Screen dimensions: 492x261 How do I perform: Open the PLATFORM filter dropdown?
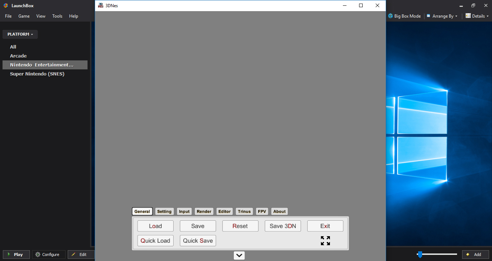tap(20, 34)
